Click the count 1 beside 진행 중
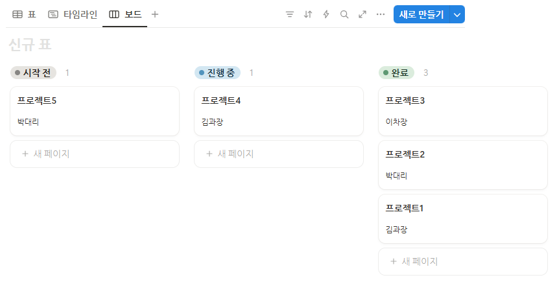Screen dimensions: 557x282 pyautogui.click(x=251, y=73)
